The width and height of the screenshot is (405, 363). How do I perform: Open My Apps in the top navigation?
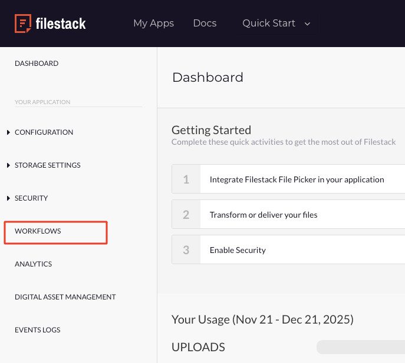[x=154, y=23]
